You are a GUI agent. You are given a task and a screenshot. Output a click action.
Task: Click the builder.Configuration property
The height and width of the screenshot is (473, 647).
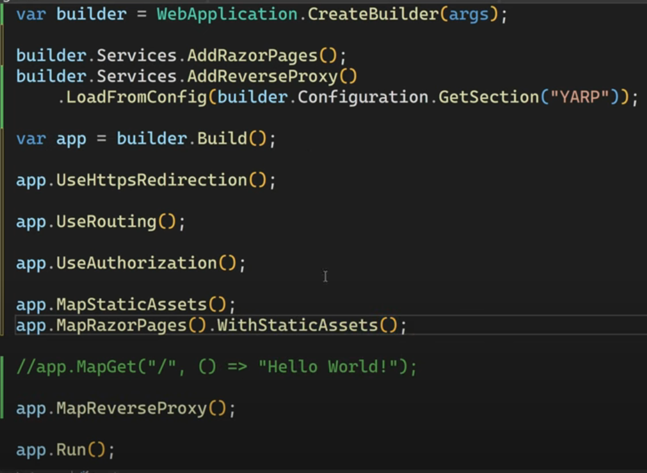click(x=323, y=97)
